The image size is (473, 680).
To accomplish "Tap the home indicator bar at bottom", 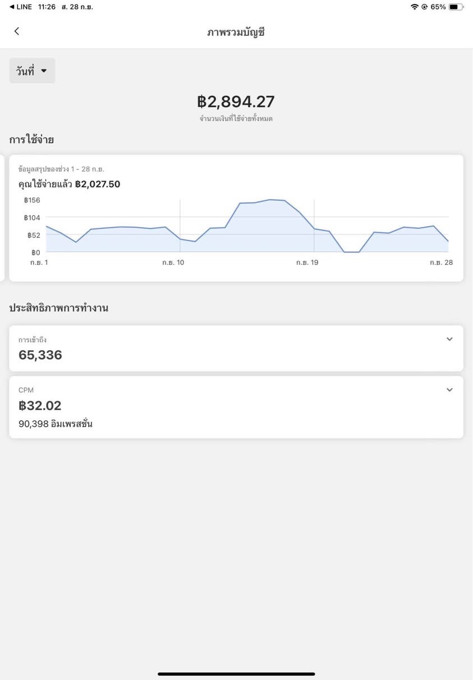I will [236, 674].
